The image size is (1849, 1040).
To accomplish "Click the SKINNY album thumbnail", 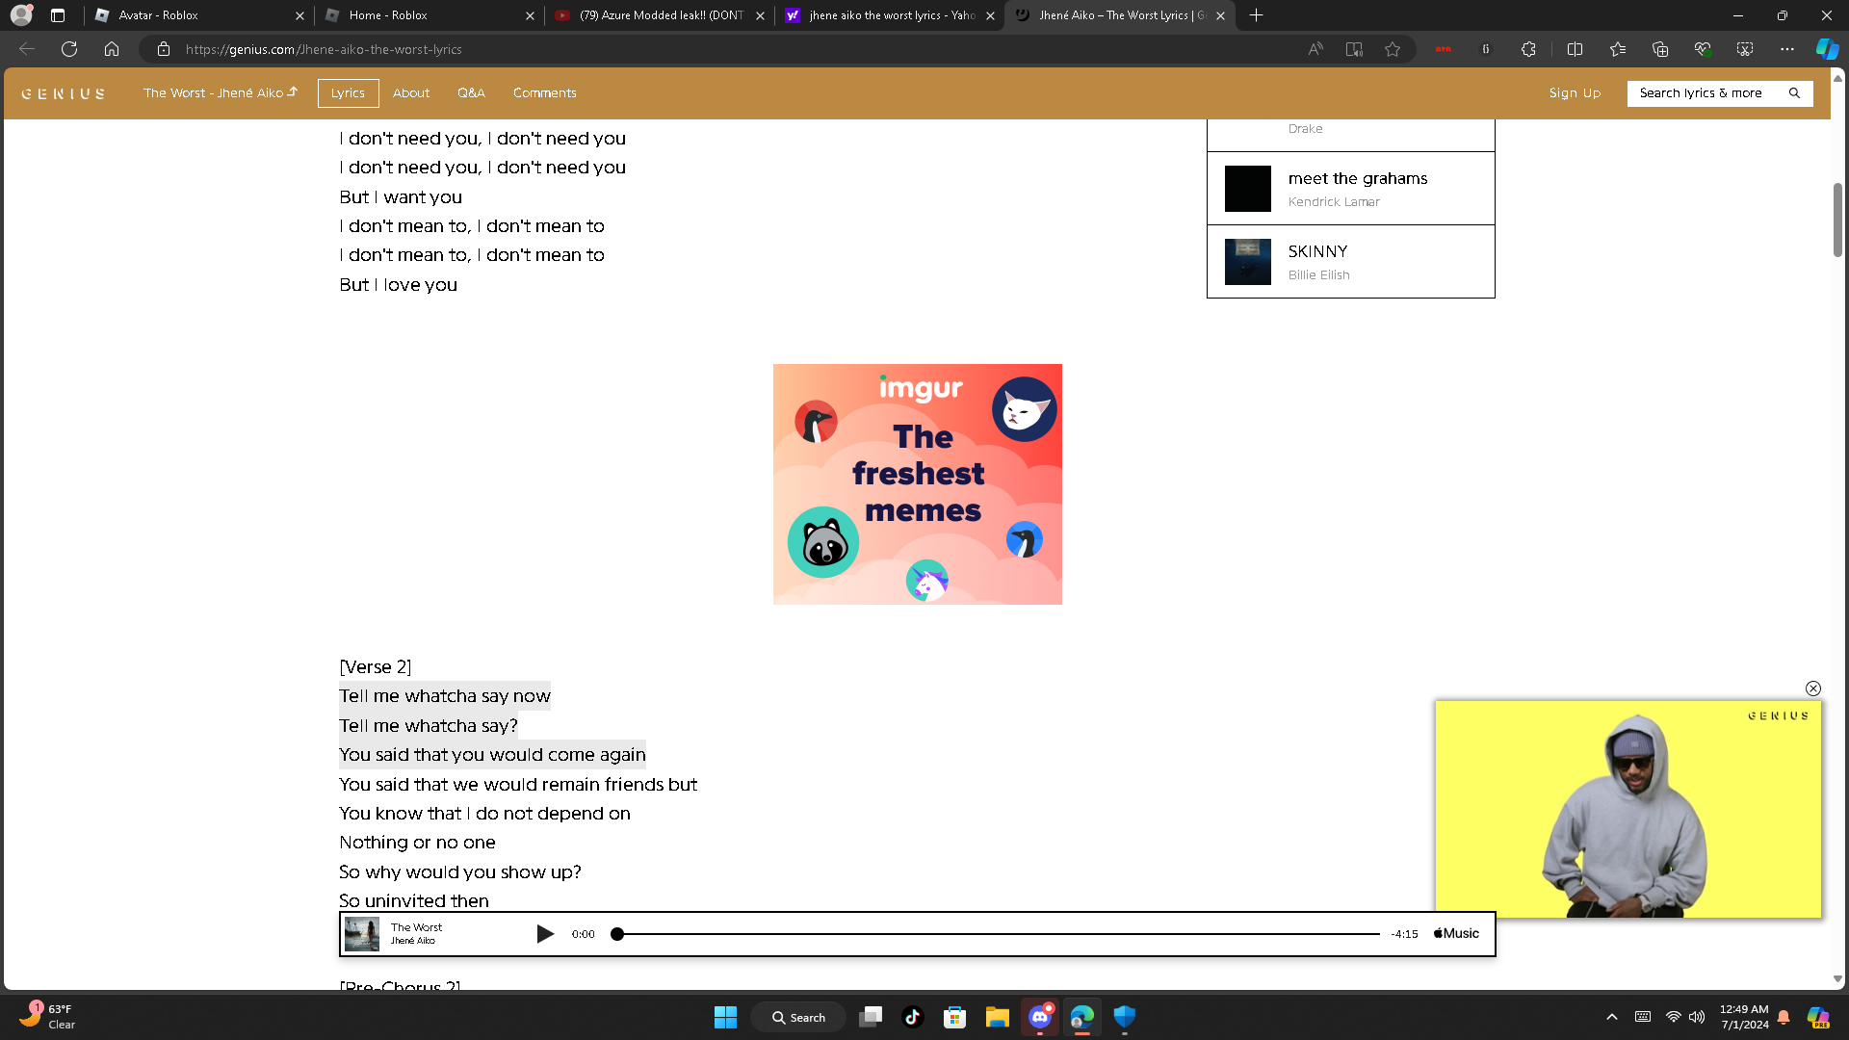I will click(1248, 262).
